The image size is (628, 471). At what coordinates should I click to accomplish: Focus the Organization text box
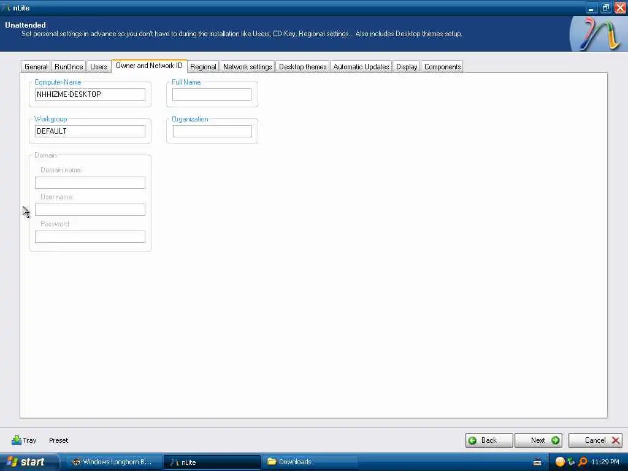click(212, 131)
